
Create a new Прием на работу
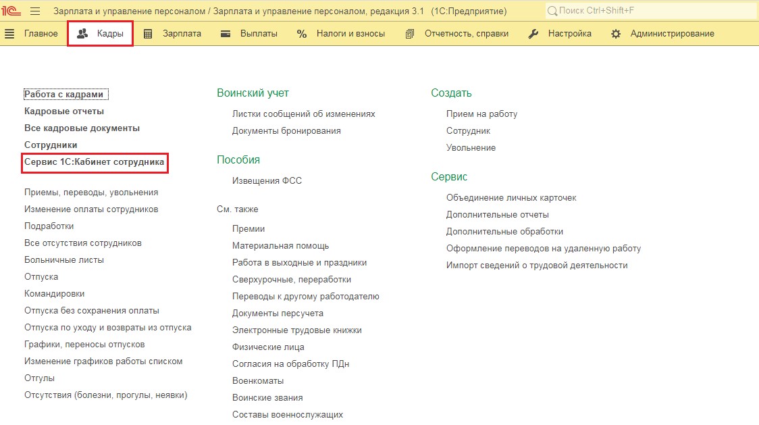(481, 114)
